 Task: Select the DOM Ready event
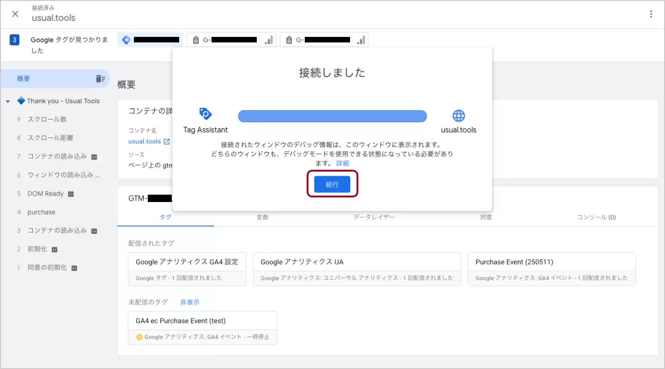click(x=45, y=194)
